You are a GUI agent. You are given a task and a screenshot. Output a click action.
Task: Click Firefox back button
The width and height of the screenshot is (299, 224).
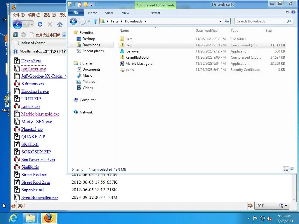coord(18,24)
